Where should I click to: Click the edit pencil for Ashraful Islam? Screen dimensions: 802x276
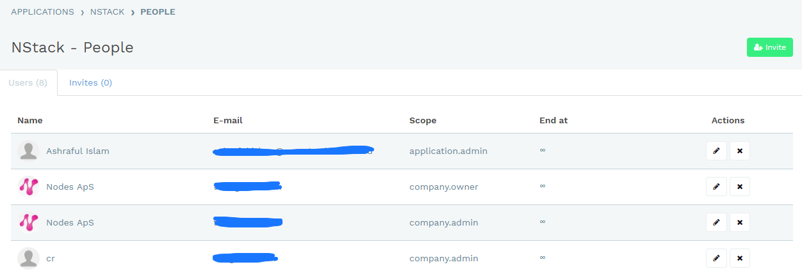coord(716,151)
